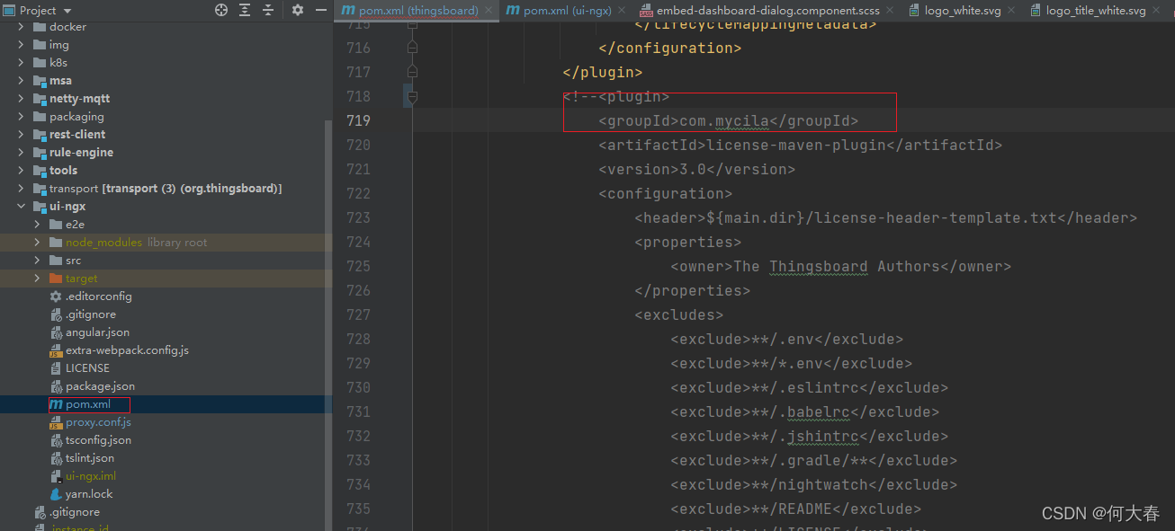
Task: Select the ui-ngx module in tree
Action: [67, 207]
